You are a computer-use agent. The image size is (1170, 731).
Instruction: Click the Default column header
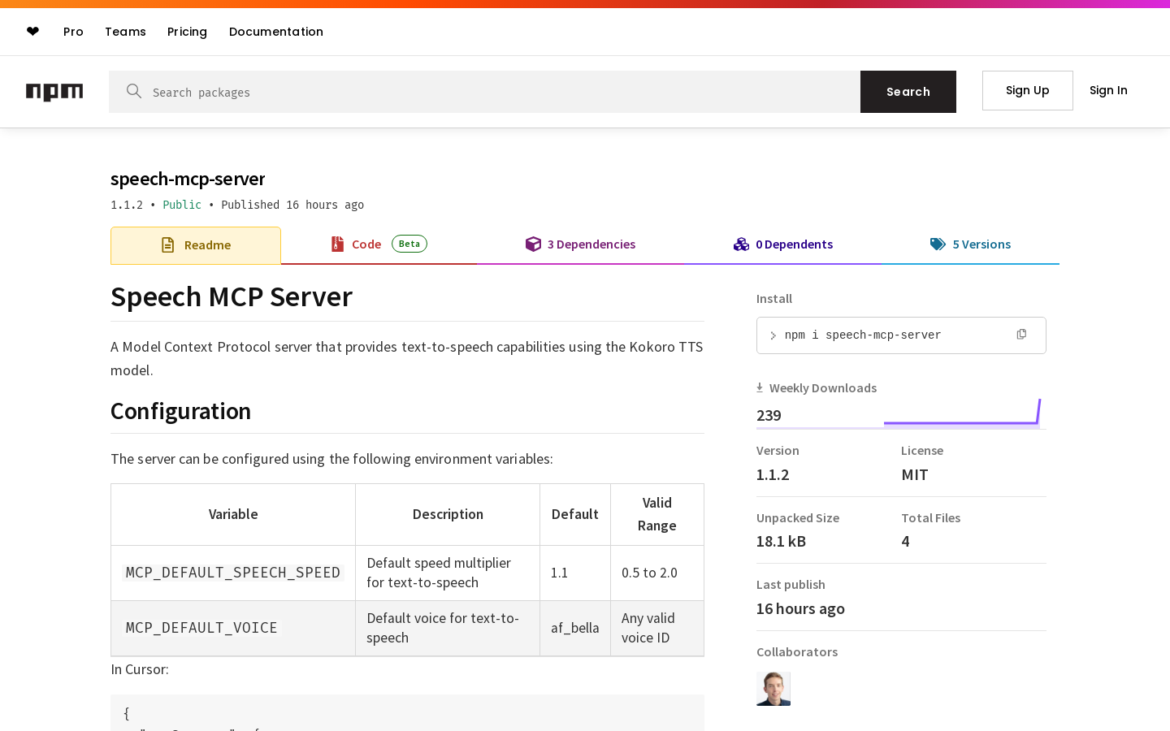click(575, 514)
